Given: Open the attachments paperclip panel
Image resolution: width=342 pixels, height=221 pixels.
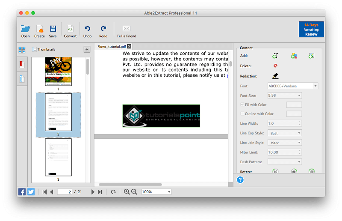Looking at the screenshot, I should 22,79.
